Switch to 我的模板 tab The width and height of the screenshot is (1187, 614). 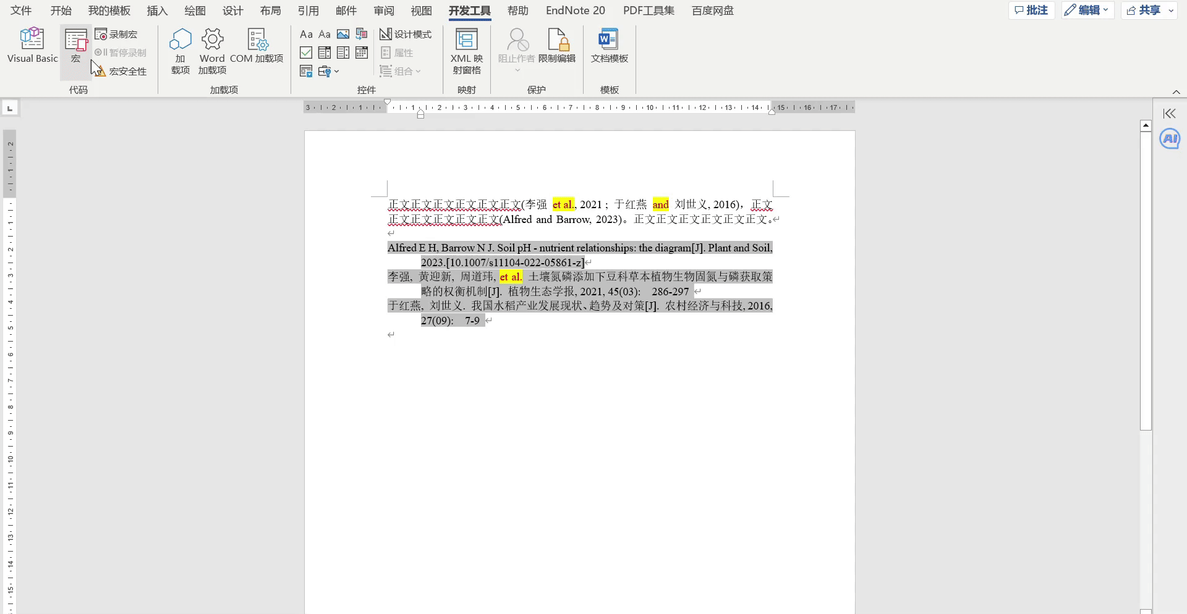[109, 11]
